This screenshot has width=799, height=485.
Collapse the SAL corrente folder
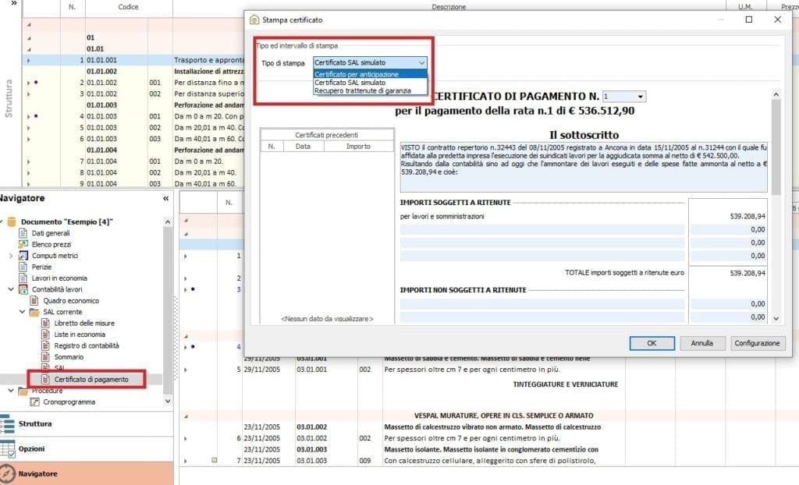(x=22, y=312)
